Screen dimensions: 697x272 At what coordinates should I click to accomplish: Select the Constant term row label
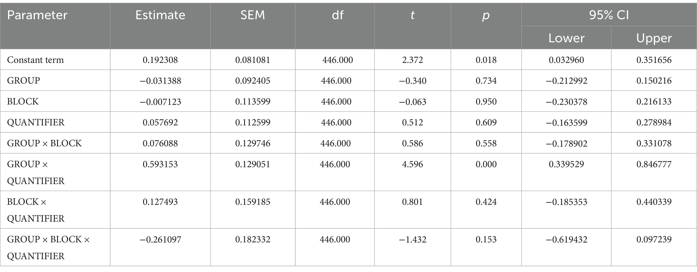(35, 60)
